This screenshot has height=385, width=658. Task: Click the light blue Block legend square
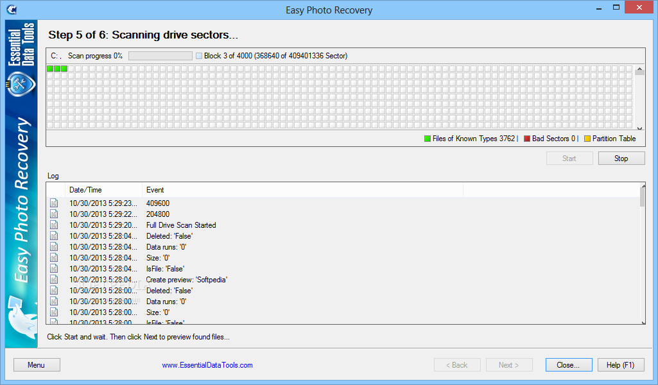[x=199, y=56]
